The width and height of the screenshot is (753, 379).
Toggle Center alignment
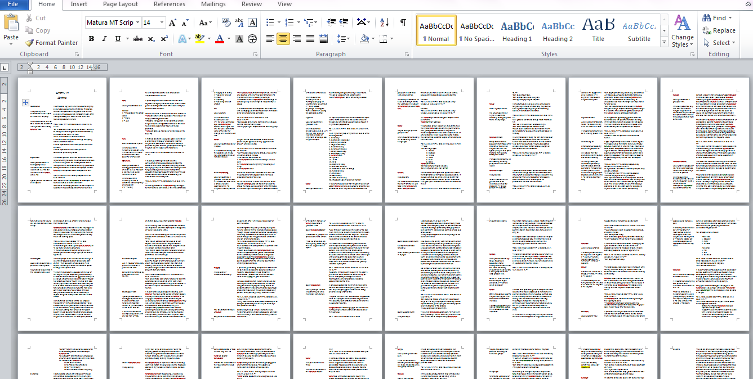pyautogui.click(x=283, y=39)
